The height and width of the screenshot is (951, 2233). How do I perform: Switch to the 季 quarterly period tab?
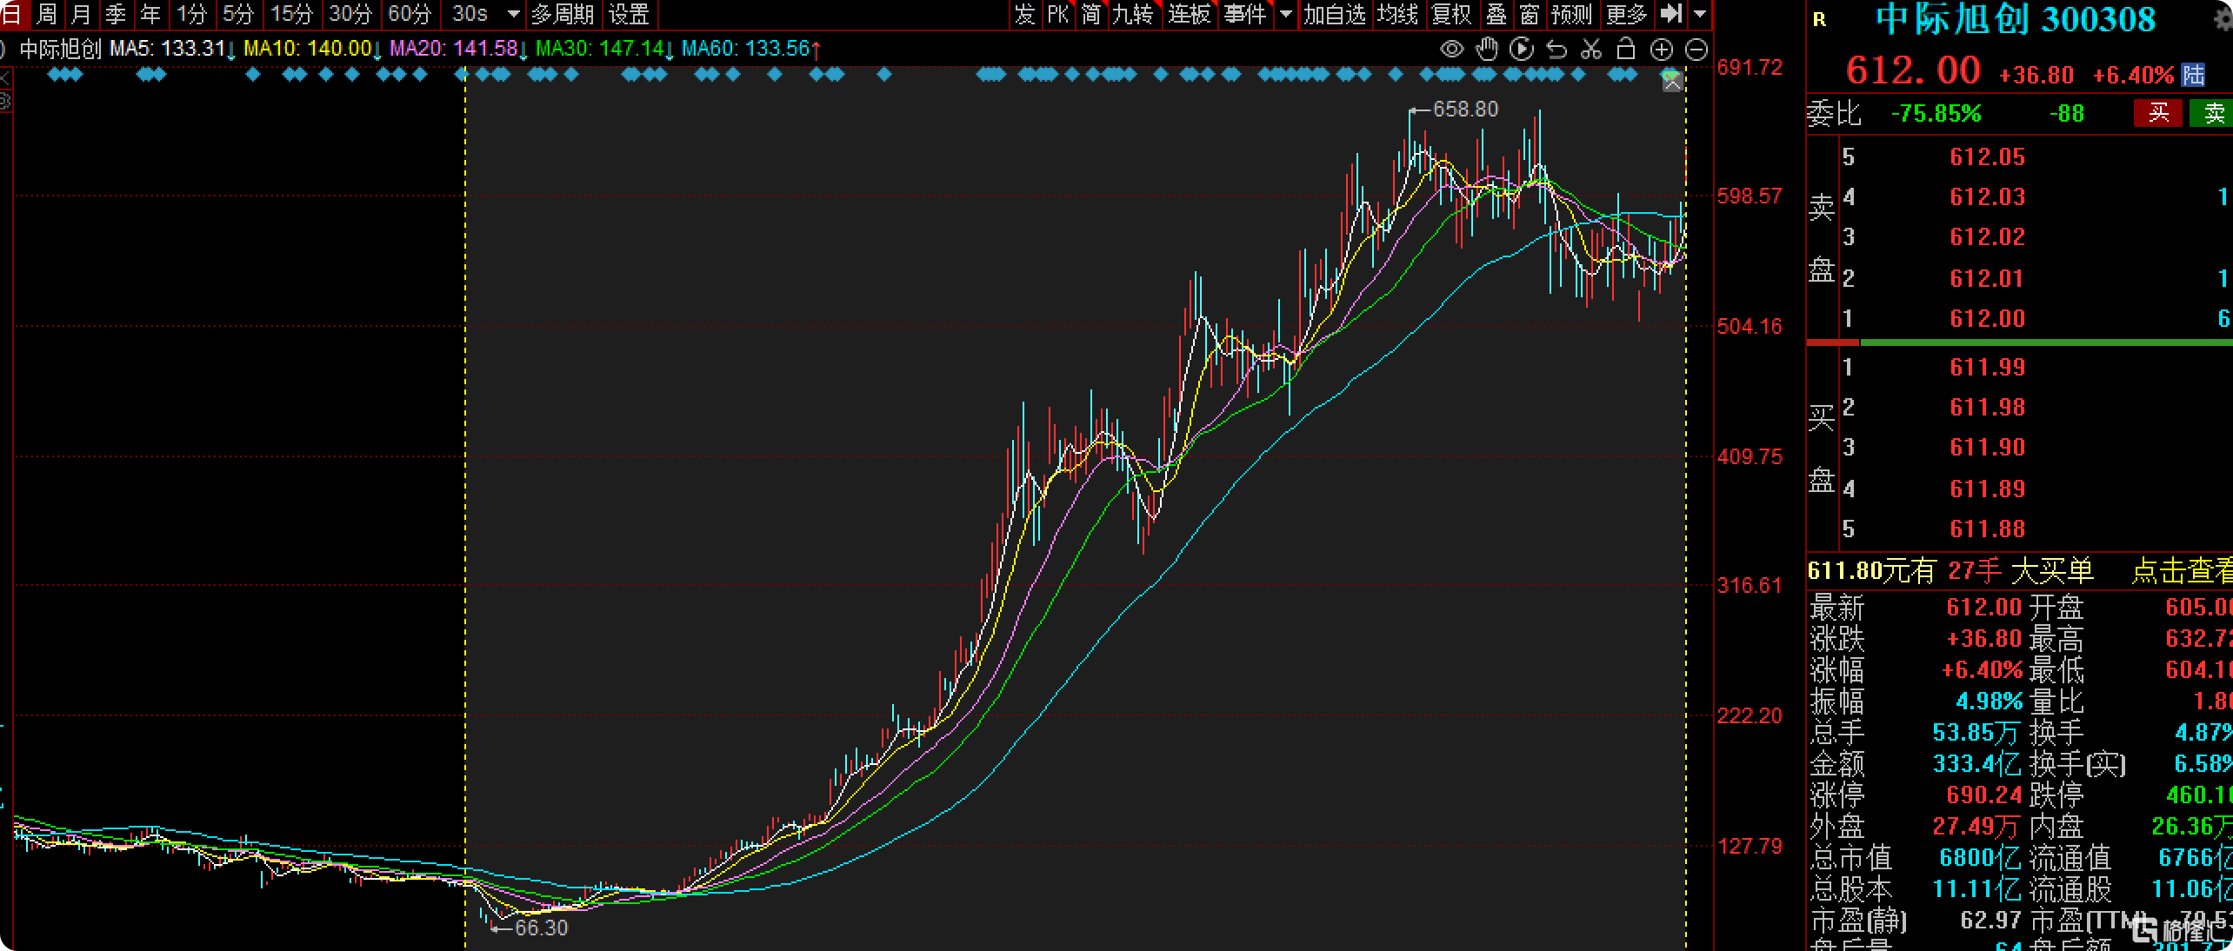coord(116,14)
